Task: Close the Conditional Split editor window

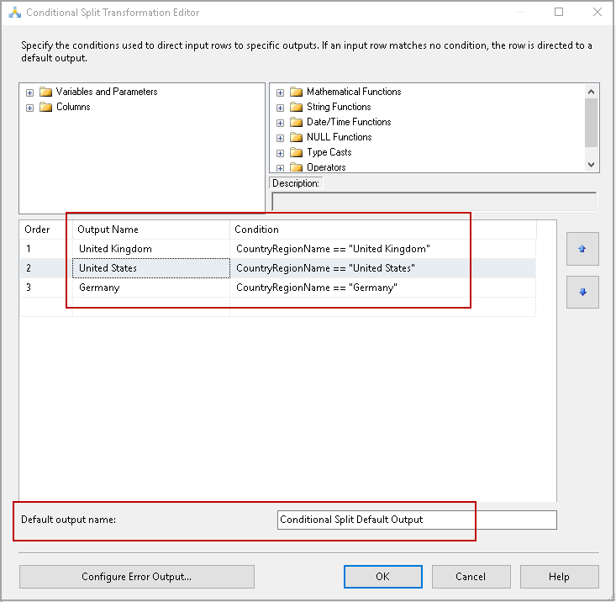Action: [x=598, y=12]
